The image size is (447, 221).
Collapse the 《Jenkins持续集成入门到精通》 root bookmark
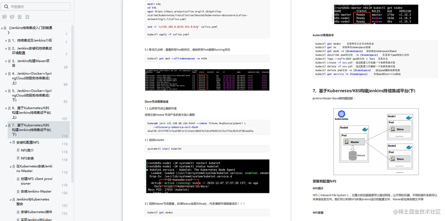point(2,28)
